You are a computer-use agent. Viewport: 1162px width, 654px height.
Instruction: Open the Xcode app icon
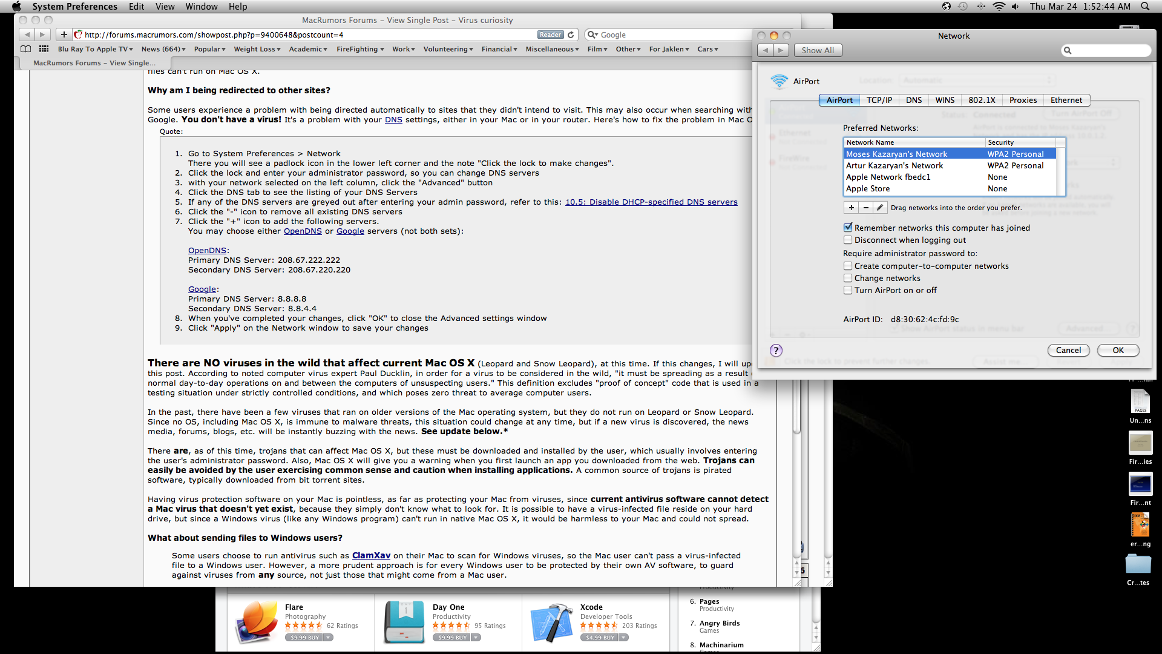coord(552,622)
